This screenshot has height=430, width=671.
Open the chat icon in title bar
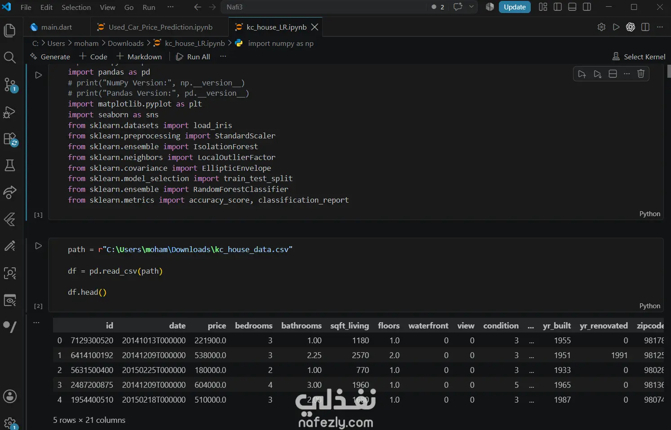click(458, 7)
